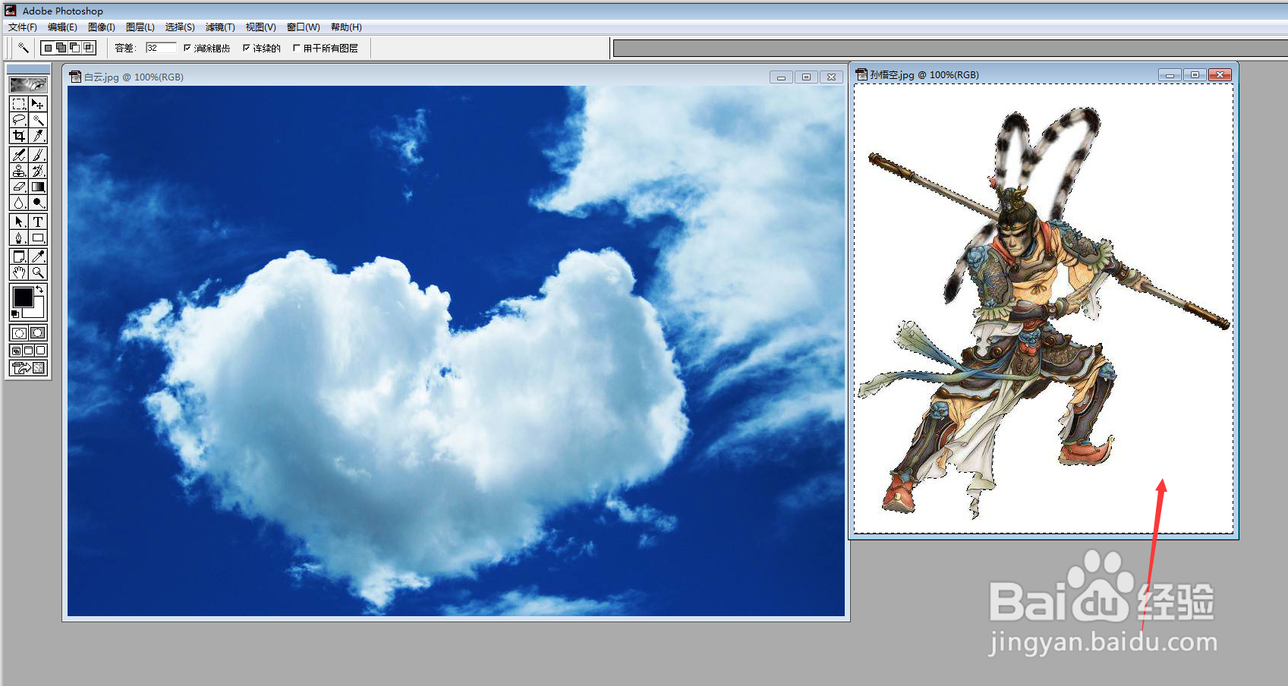Screen dimensions: 1288x686
Task: Switch to Full Screen with menu bar
Action: pos(28,351)
